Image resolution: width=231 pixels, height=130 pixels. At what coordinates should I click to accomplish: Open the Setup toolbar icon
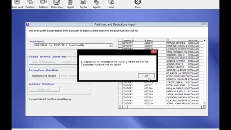coord(111,4)
